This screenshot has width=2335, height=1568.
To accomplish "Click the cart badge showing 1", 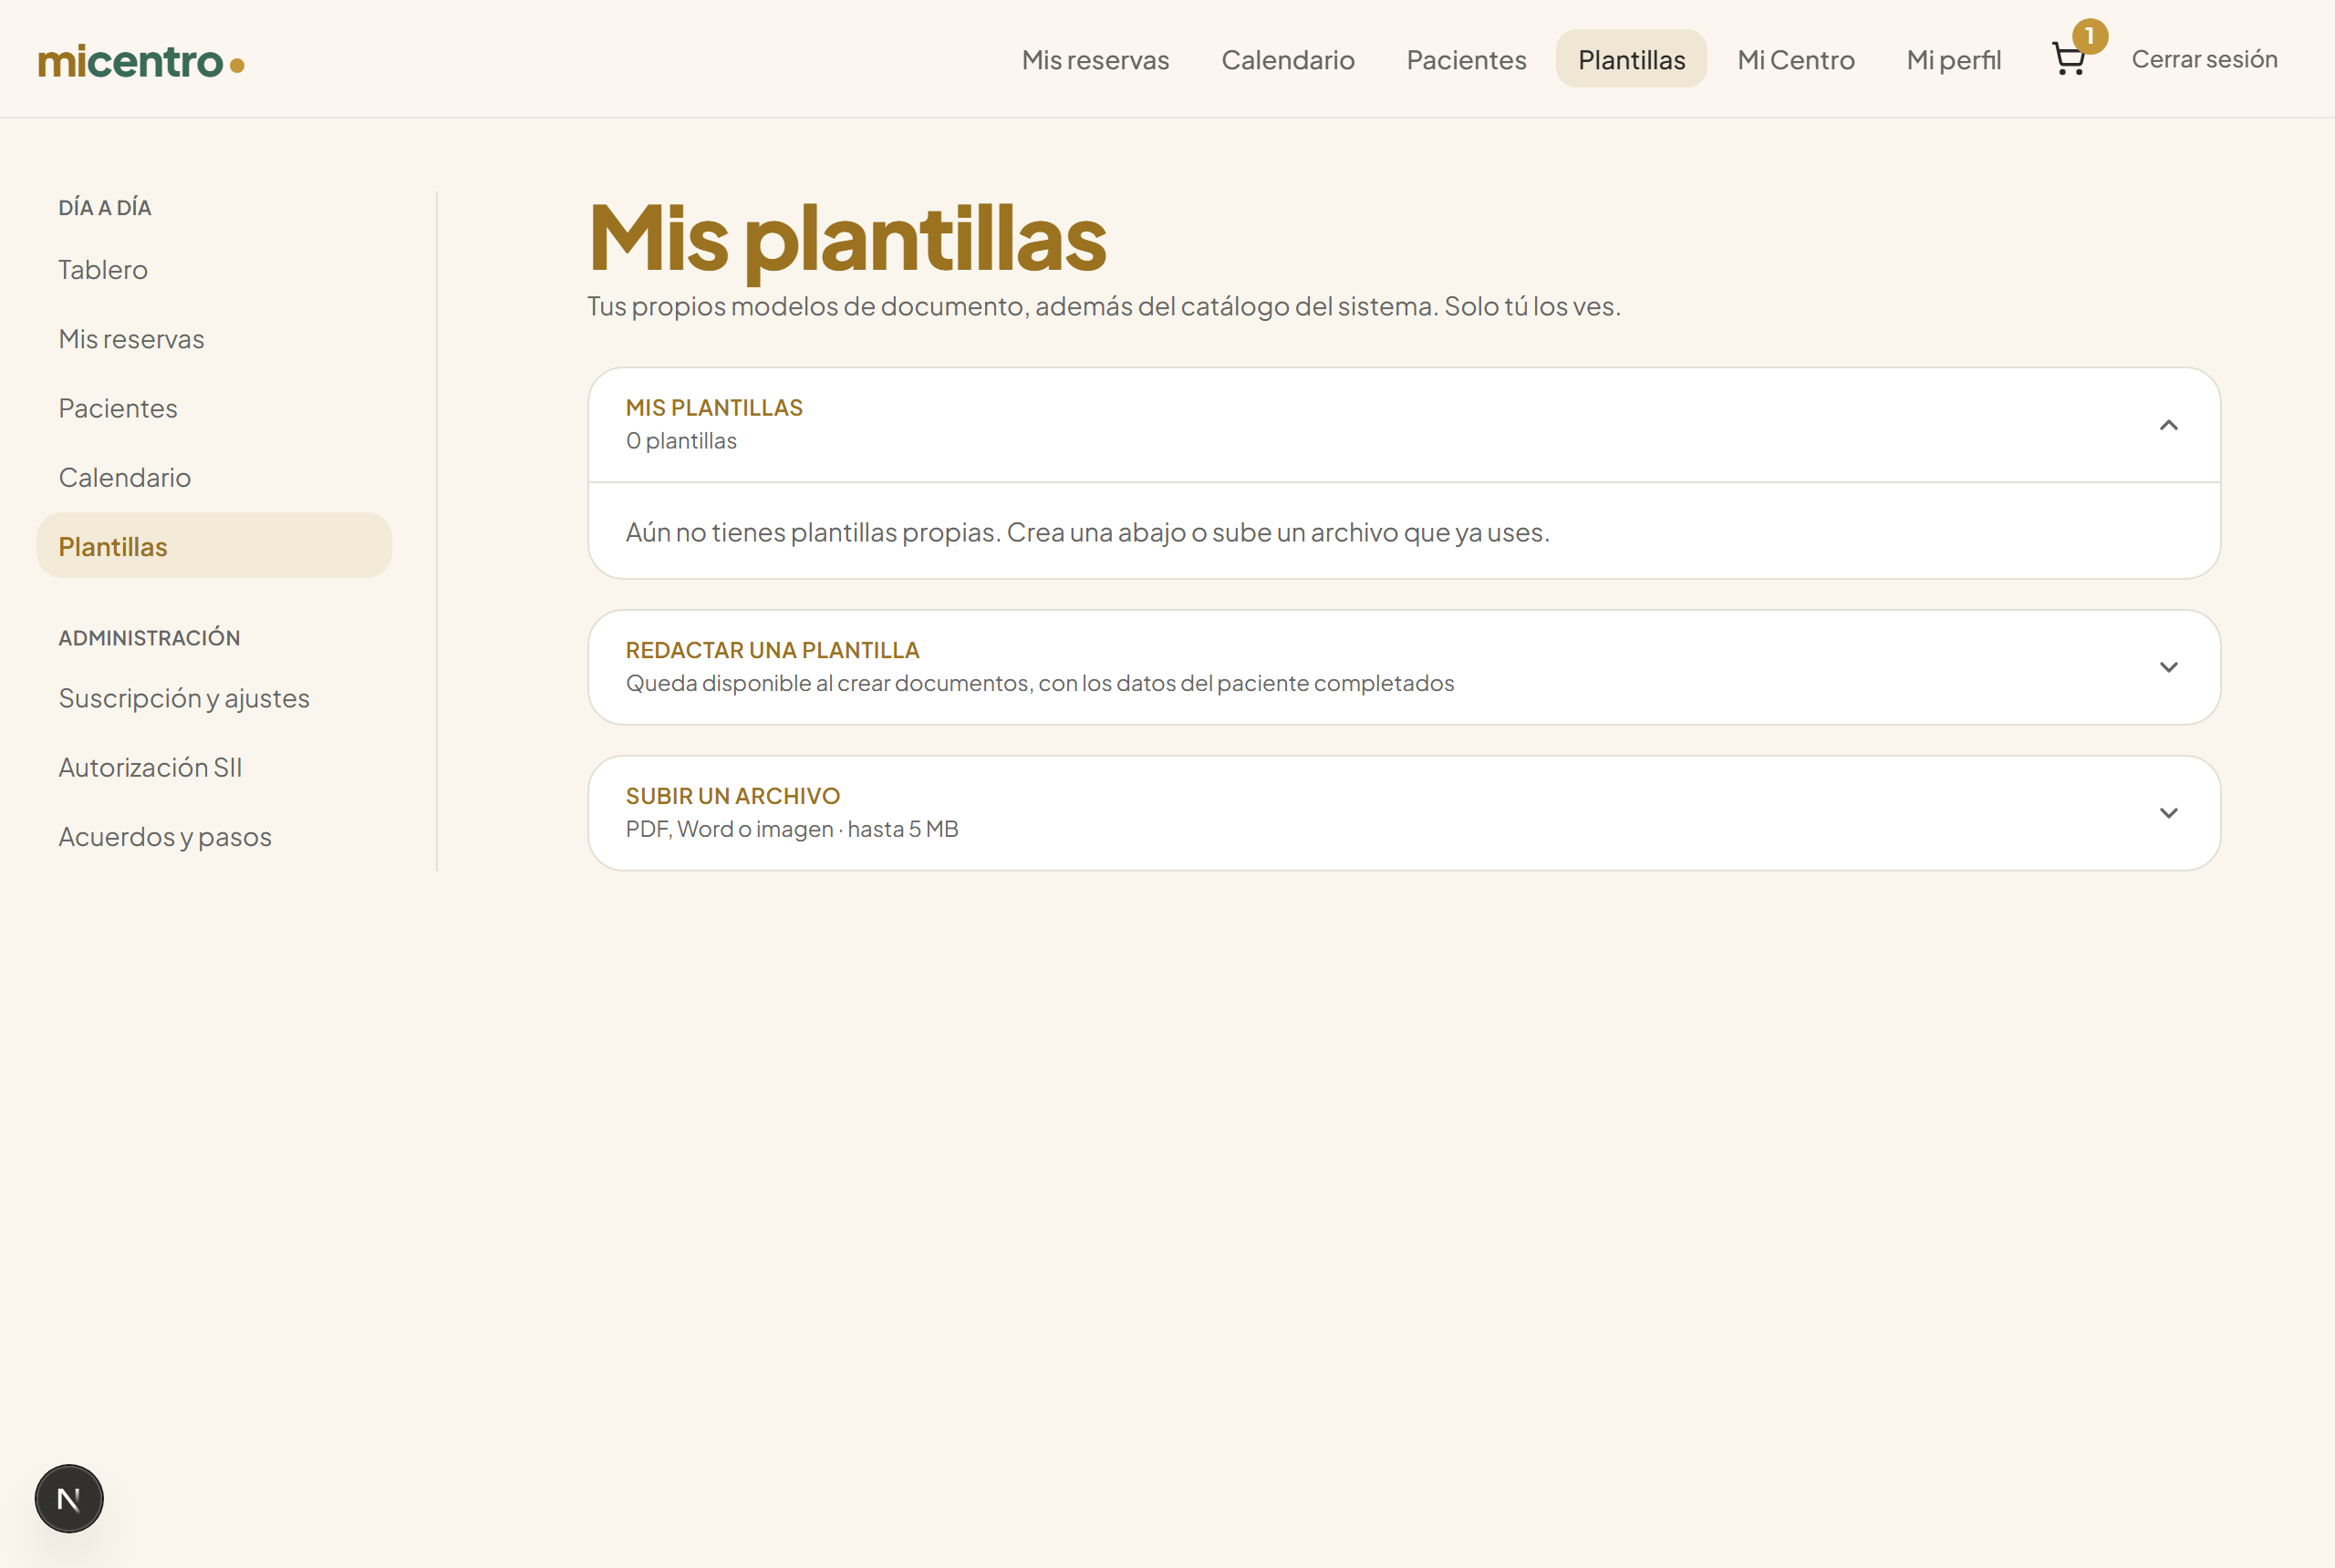I will coord(2090,36).
